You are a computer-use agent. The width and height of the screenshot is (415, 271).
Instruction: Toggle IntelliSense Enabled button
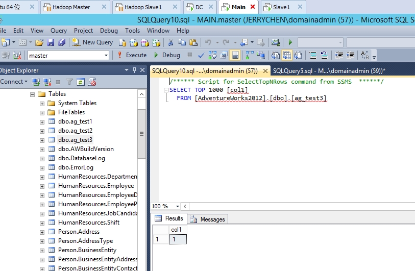point(235,55)
